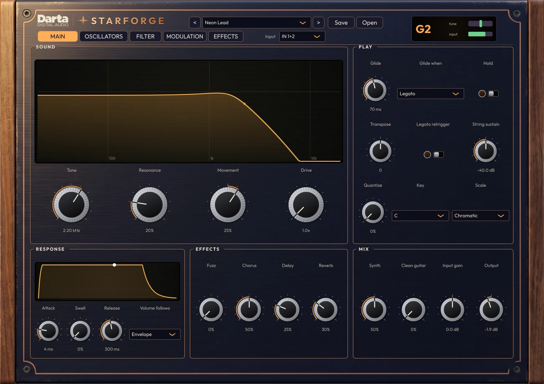Image resolution: width=544 pixels, height=384 pixels.
Task: Click the Darta Digital Audio logo
Action: click(53, 20)
